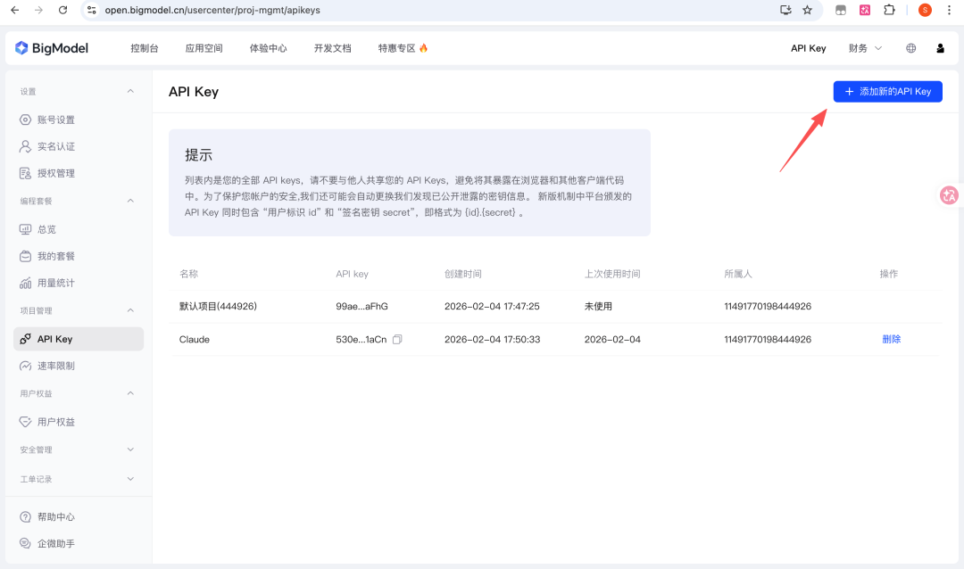Delete the Claude API key

coord(891,339)
